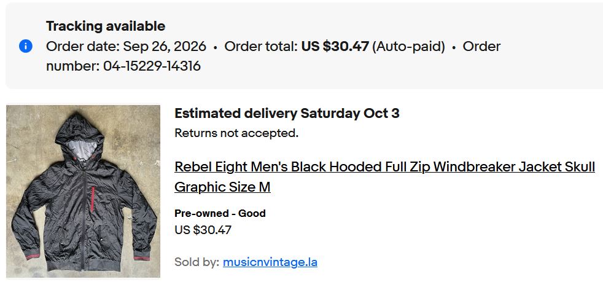Click the Returns not accepted notice

(x=236, y=133)
